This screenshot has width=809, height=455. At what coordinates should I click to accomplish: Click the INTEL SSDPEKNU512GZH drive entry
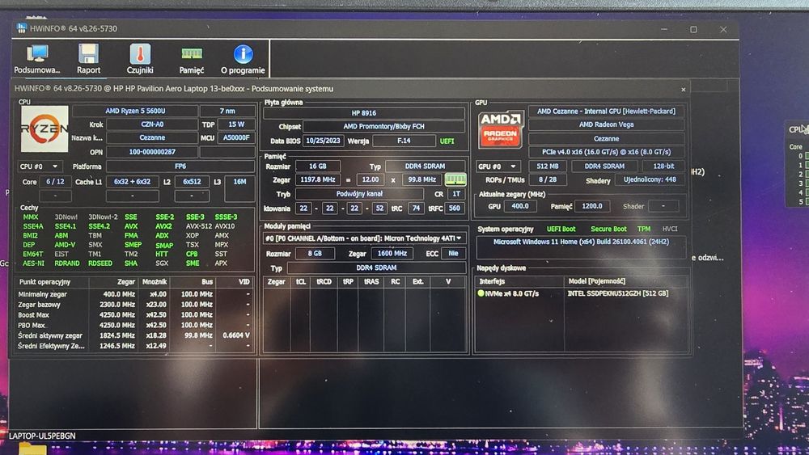pyautogui.click(x=617, y=293)
